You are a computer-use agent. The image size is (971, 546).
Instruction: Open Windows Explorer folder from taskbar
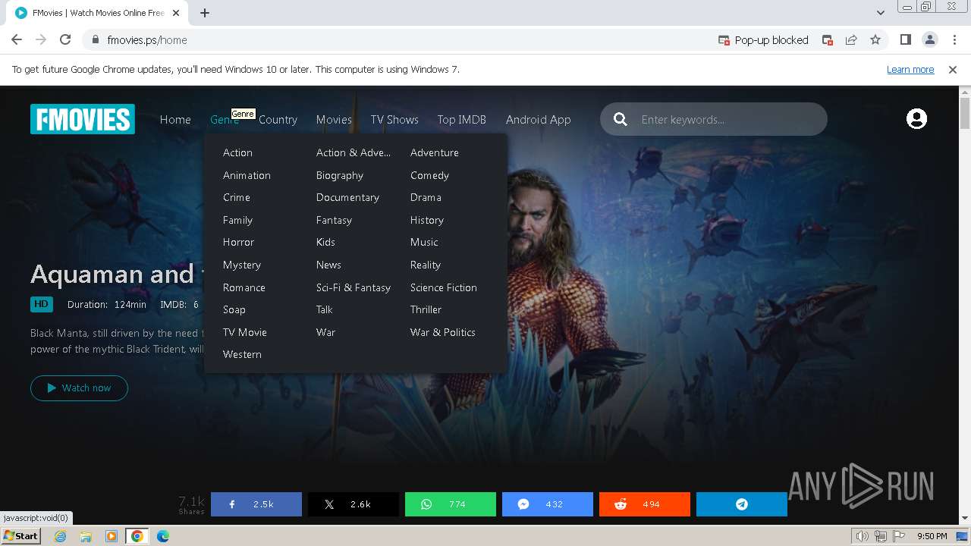[x=86, y=536]
